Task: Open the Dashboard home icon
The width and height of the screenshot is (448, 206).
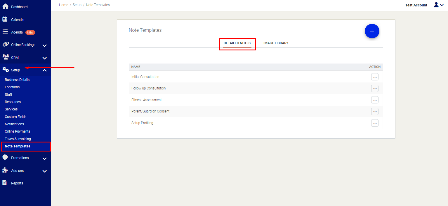Action: pos(5,6)
